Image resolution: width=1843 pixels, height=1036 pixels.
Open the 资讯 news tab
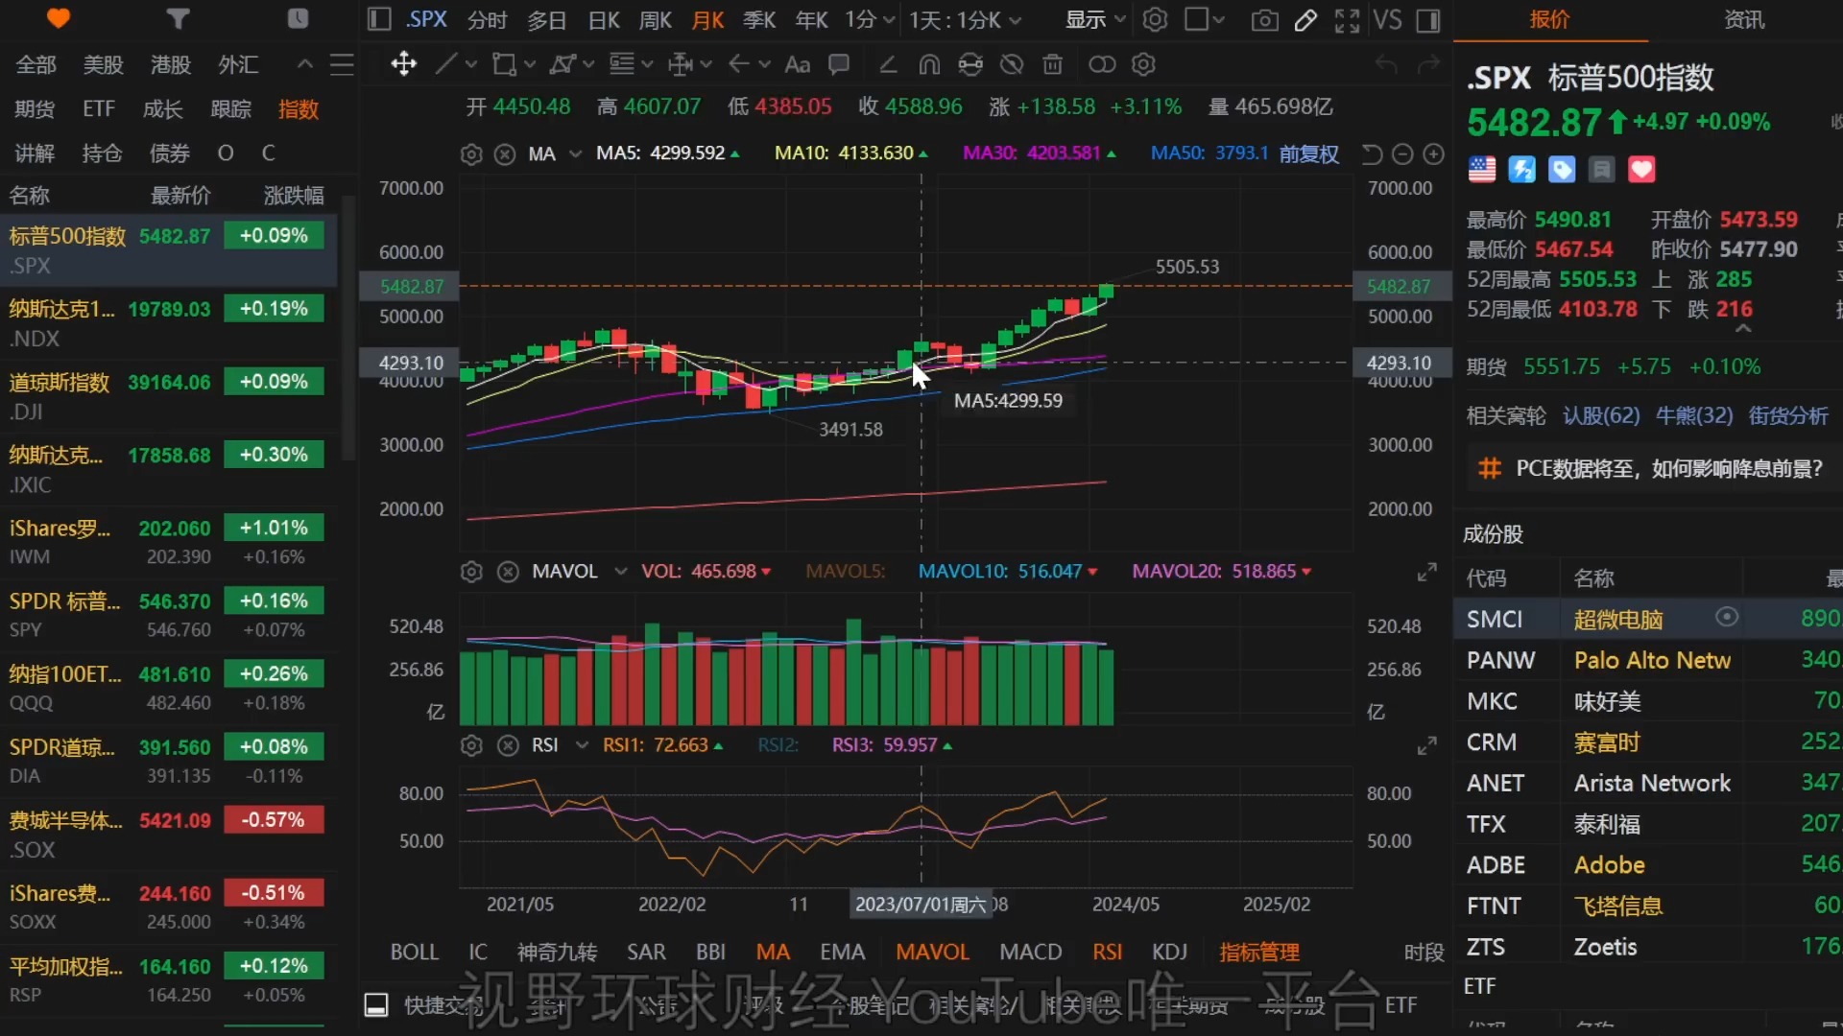tap(1744, 19)
